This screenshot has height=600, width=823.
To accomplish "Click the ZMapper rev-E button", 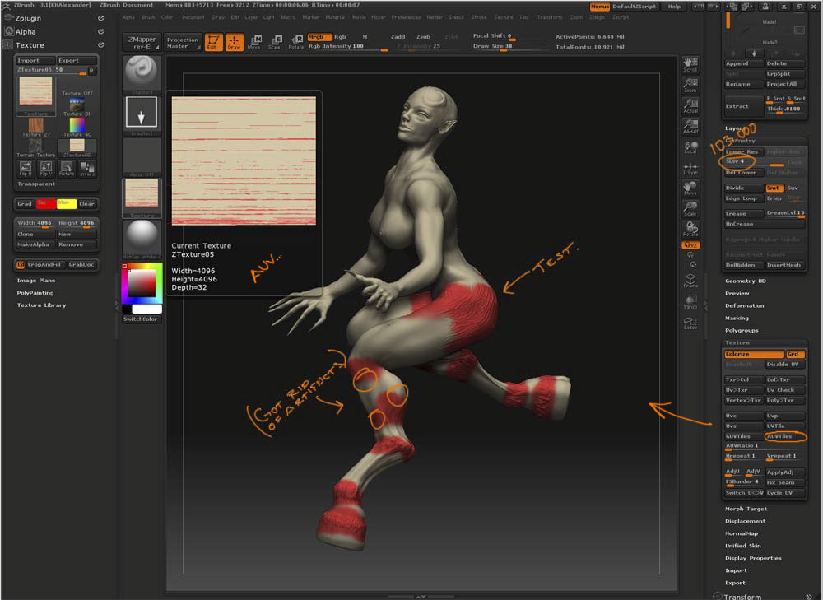I will (142, 43).
